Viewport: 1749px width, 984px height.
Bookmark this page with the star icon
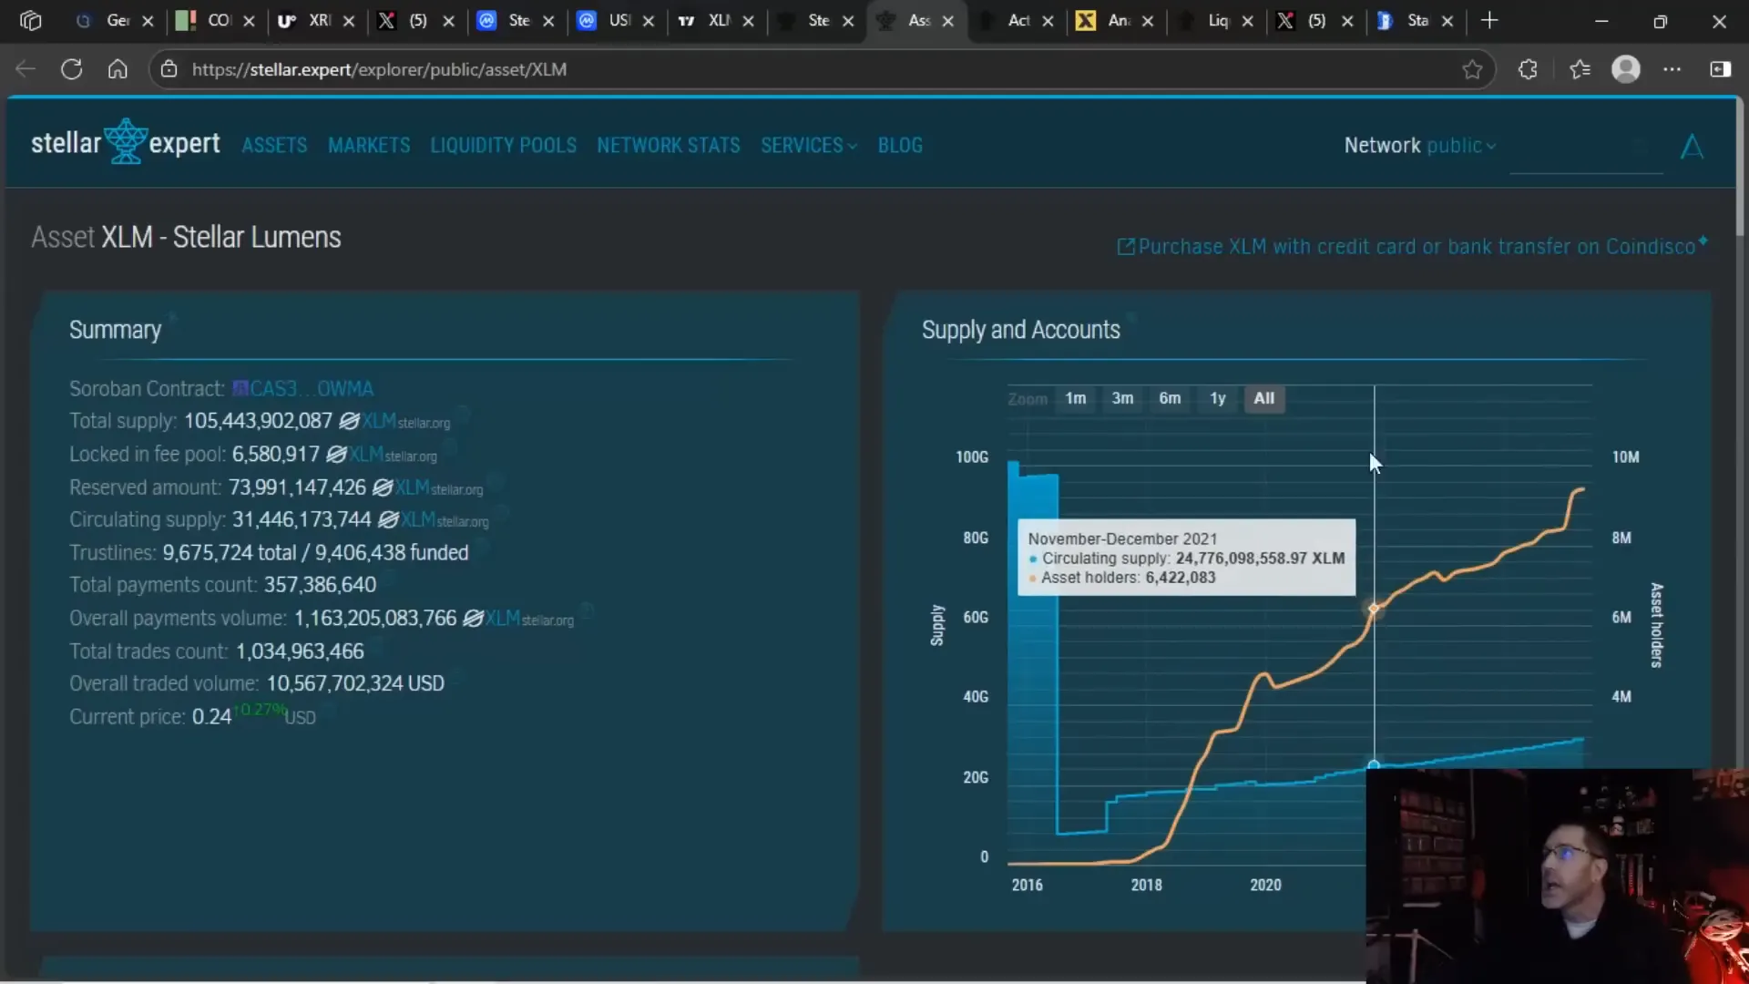tap(1472, 69)
